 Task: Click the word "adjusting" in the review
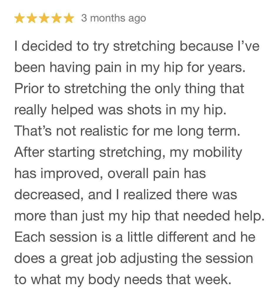pyautogui.click(x=149, y=259)
